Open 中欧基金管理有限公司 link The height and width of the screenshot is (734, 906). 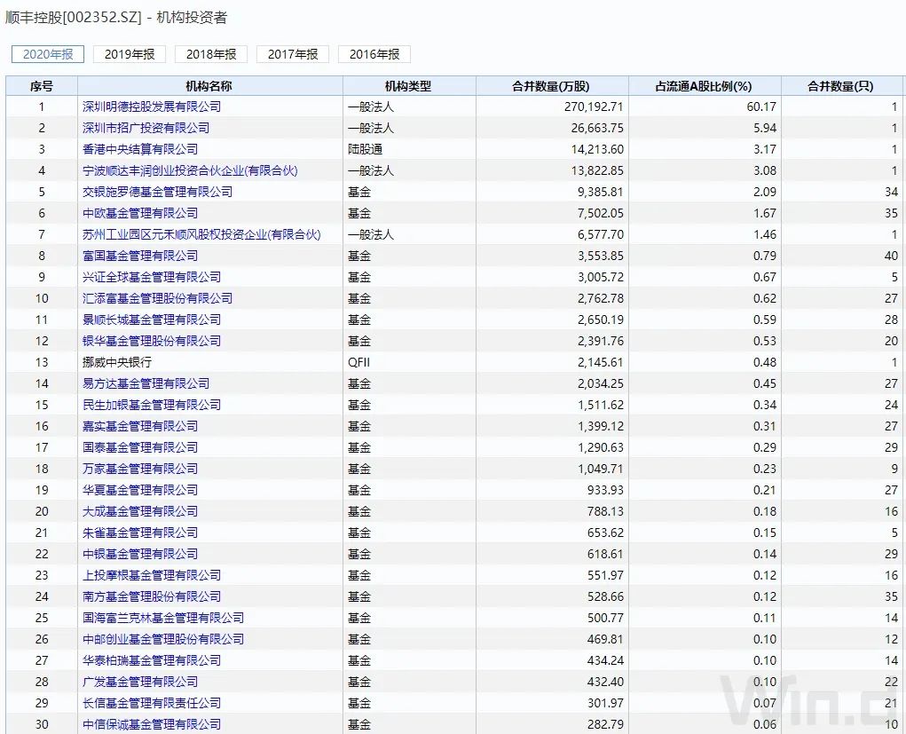pyautogui.click(x=140, y=213)
